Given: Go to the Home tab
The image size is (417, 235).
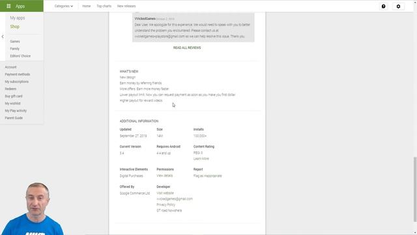Looking at the screenshot, I should coord(87,6).
